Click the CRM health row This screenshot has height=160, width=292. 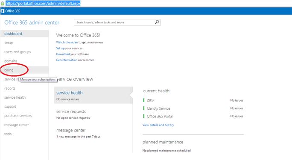pyautogui.click(x=193, y=100)
